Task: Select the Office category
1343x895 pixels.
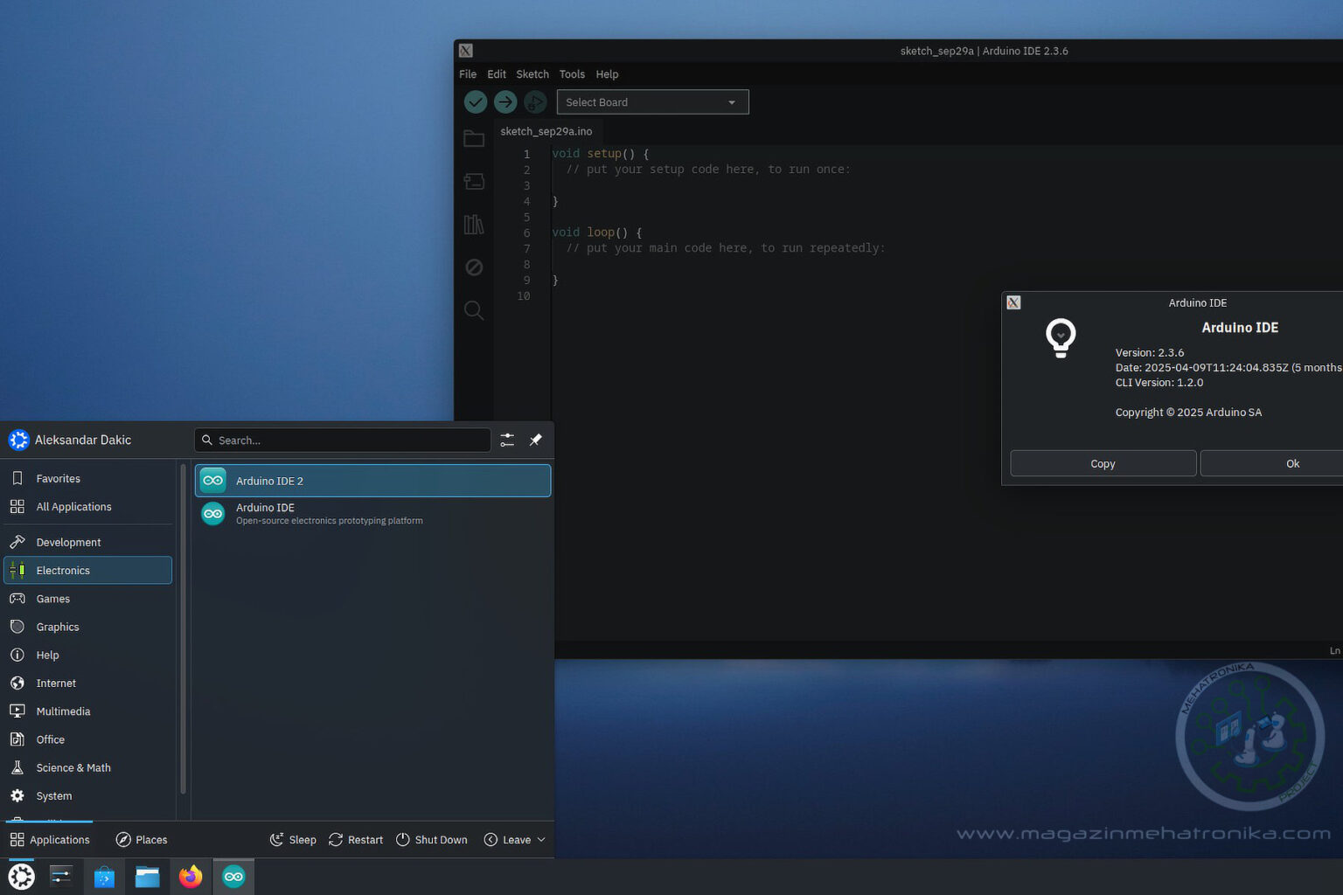Action: (87, 739)
